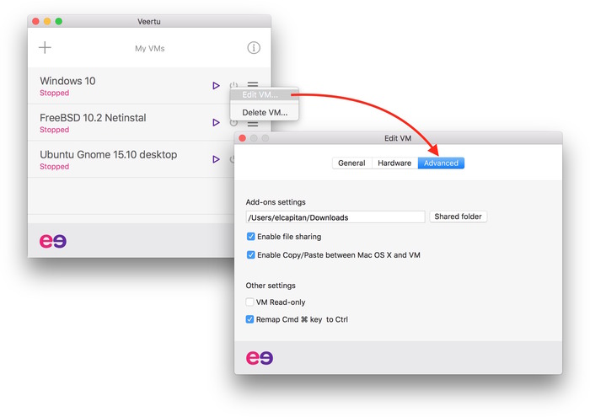Choose Edit VM... from the context menu

coord(264,94)
